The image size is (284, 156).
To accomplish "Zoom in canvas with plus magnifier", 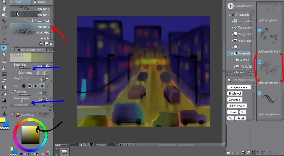I will (86, 145).
